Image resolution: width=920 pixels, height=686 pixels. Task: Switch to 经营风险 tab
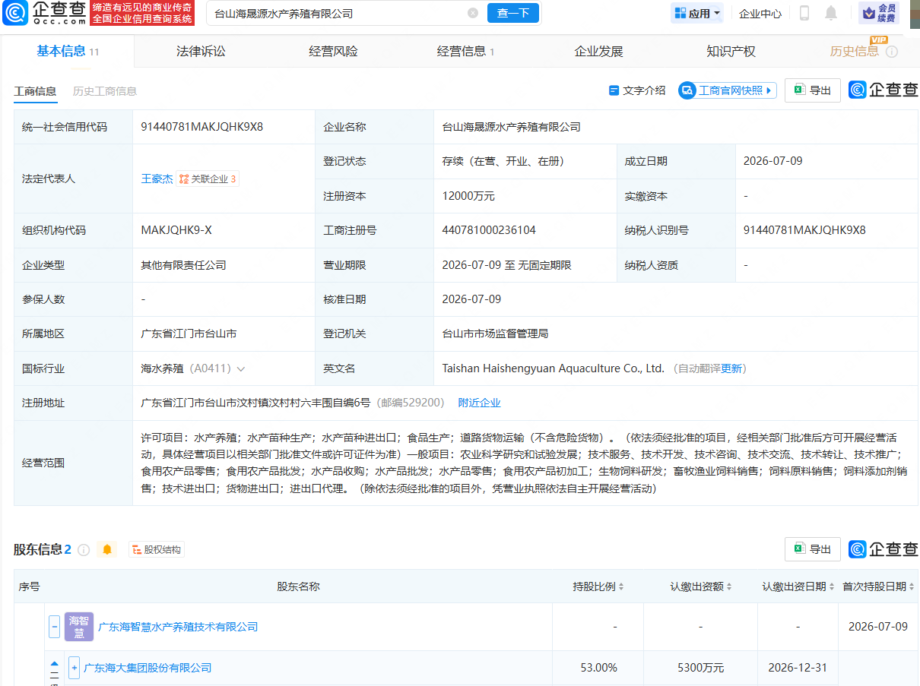[333, 51]
